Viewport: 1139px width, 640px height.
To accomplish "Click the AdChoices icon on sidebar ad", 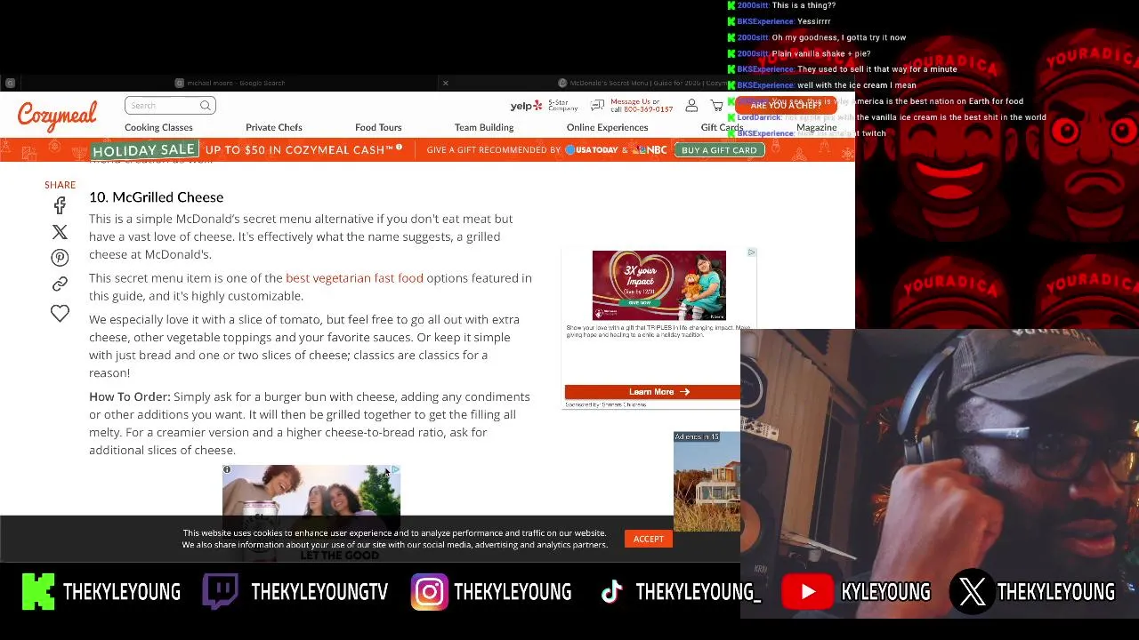I will (x=752, y=252).
